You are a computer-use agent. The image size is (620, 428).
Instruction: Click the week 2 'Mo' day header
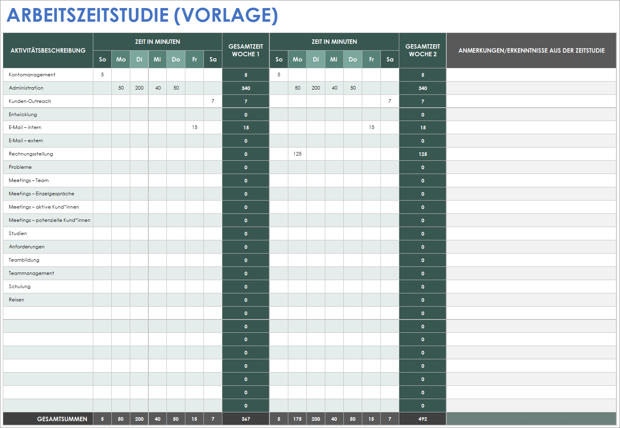(298, 59)
